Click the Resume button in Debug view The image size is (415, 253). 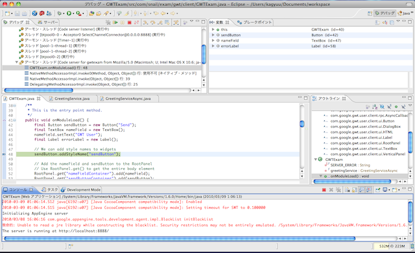click(115, 23)
